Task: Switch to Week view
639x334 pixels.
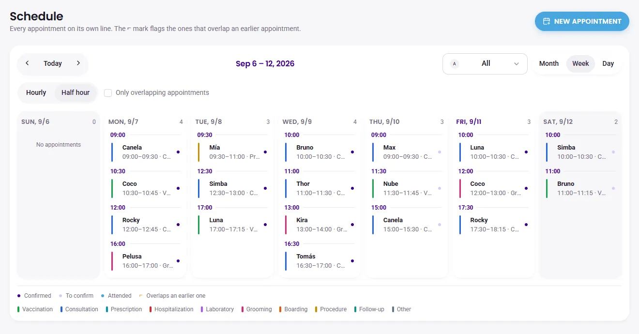Action: (580, 63)
